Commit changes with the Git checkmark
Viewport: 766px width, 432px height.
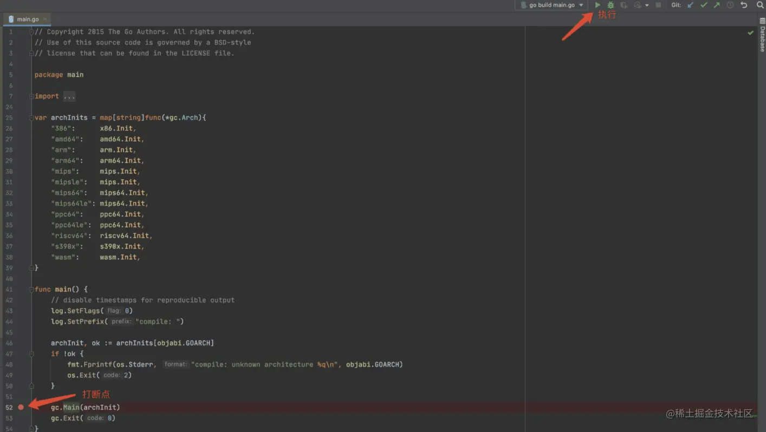704,5
